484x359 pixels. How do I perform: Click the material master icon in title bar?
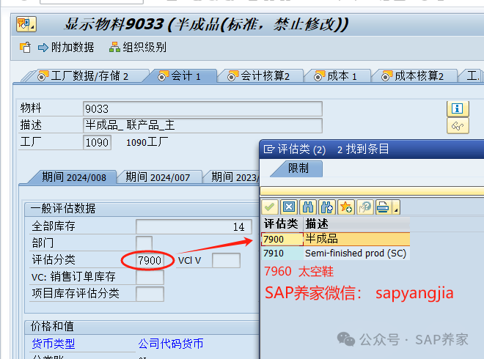[26, 24]
